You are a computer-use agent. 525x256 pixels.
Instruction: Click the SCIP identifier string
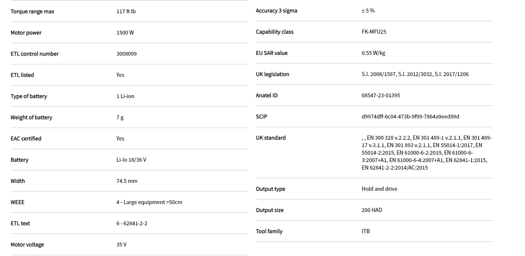pyautogui.click(x=410, y=117)
